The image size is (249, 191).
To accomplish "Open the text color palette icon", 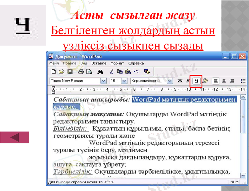I will pos(205,81).
